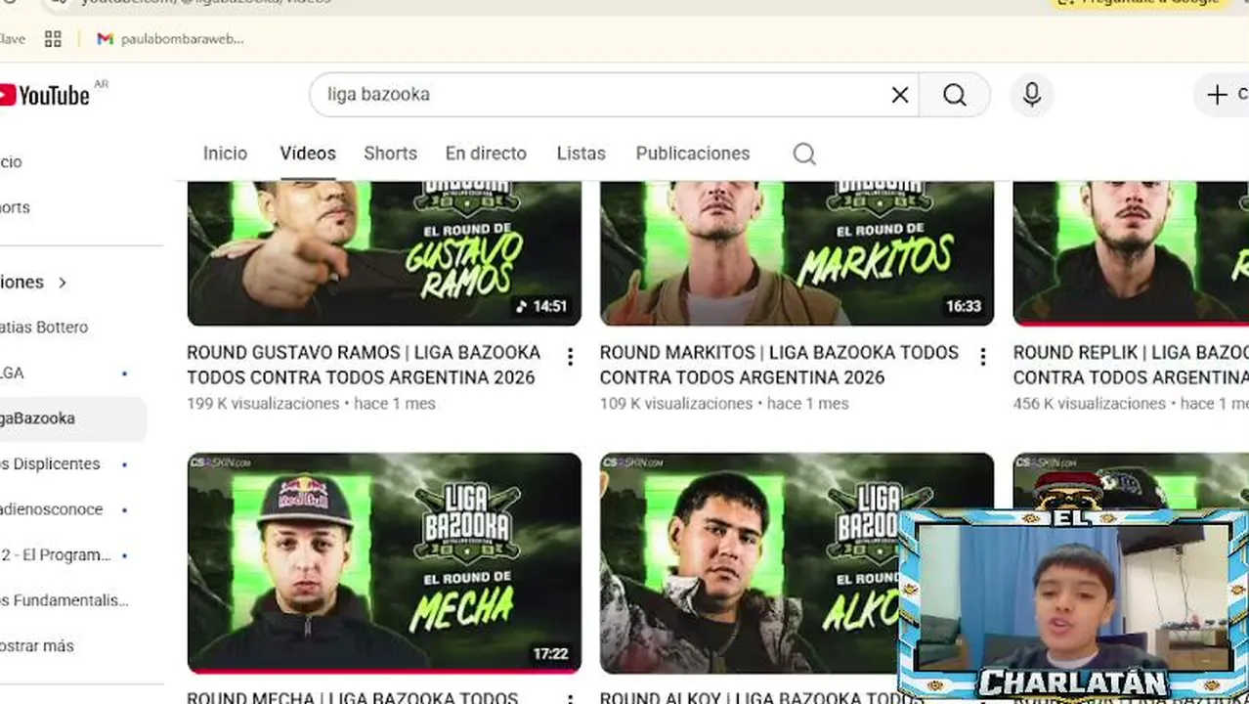Switch to the Shorts tab
Viewport: 1249px width, 704px height.
point(390,154)
